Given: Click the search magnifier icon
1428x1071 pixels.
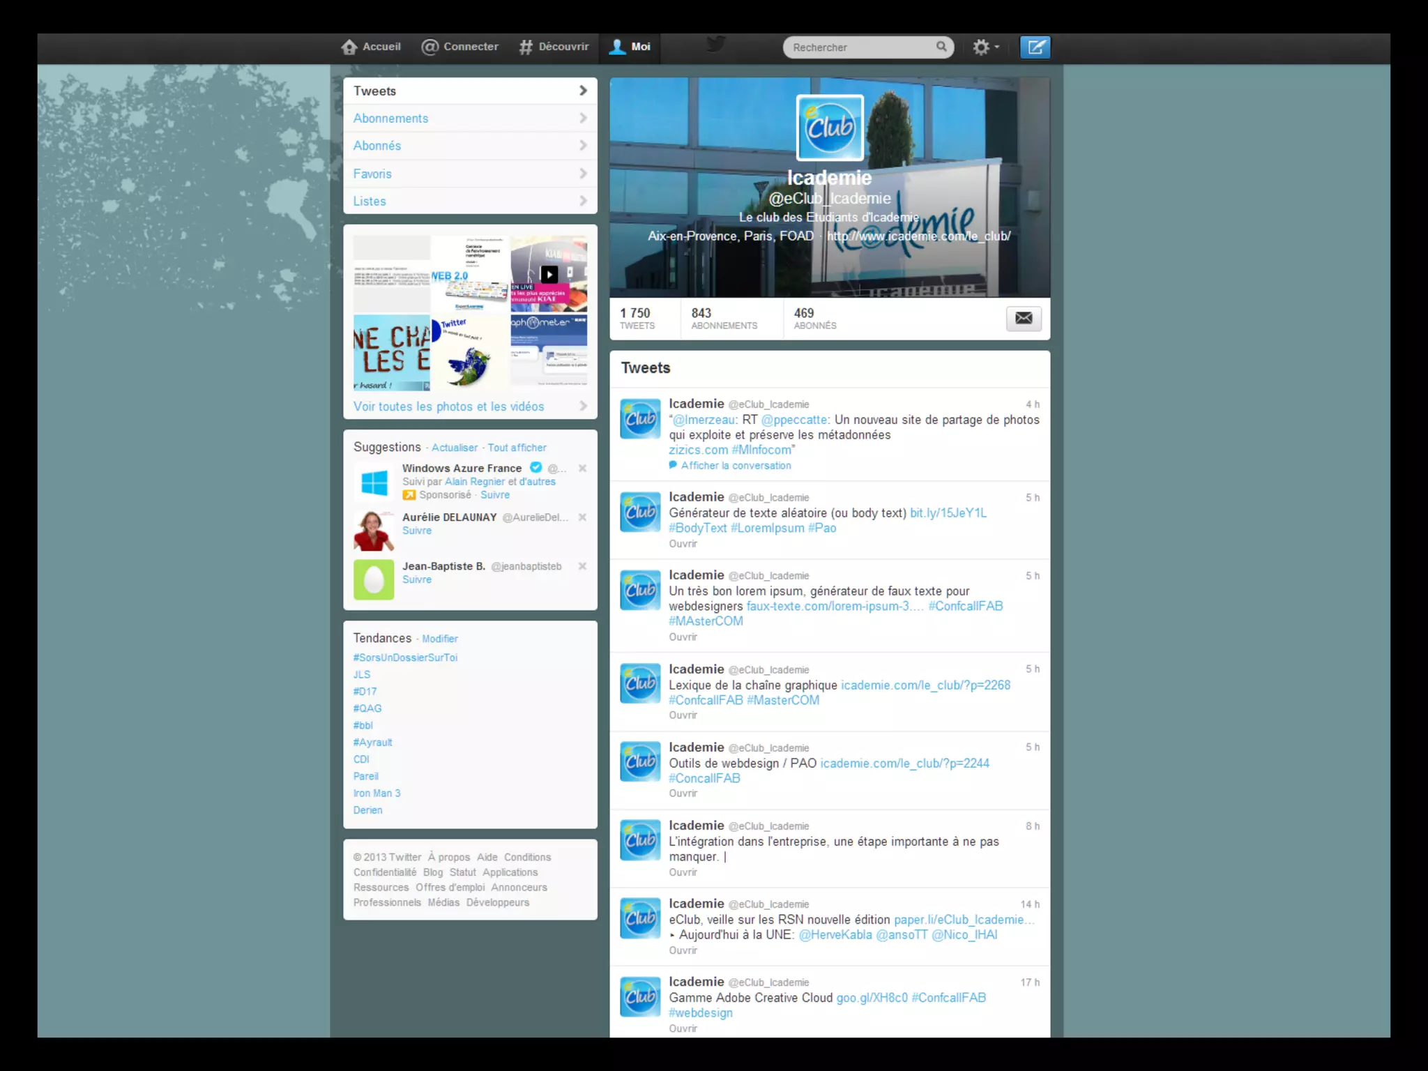Looking at the screenshot, I should (x=941, y=47).
